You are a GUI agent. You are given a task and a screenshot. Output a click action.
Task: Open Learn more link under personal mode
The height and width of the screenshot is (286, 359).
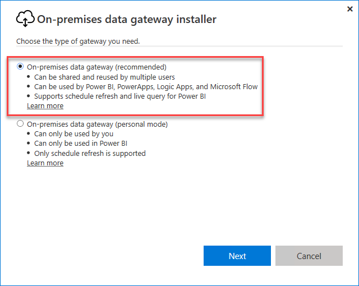click(45, 163)
